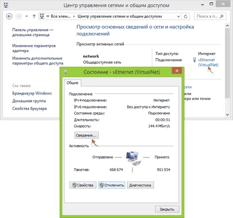Close the vEthernet status dialog

(177, 71)
